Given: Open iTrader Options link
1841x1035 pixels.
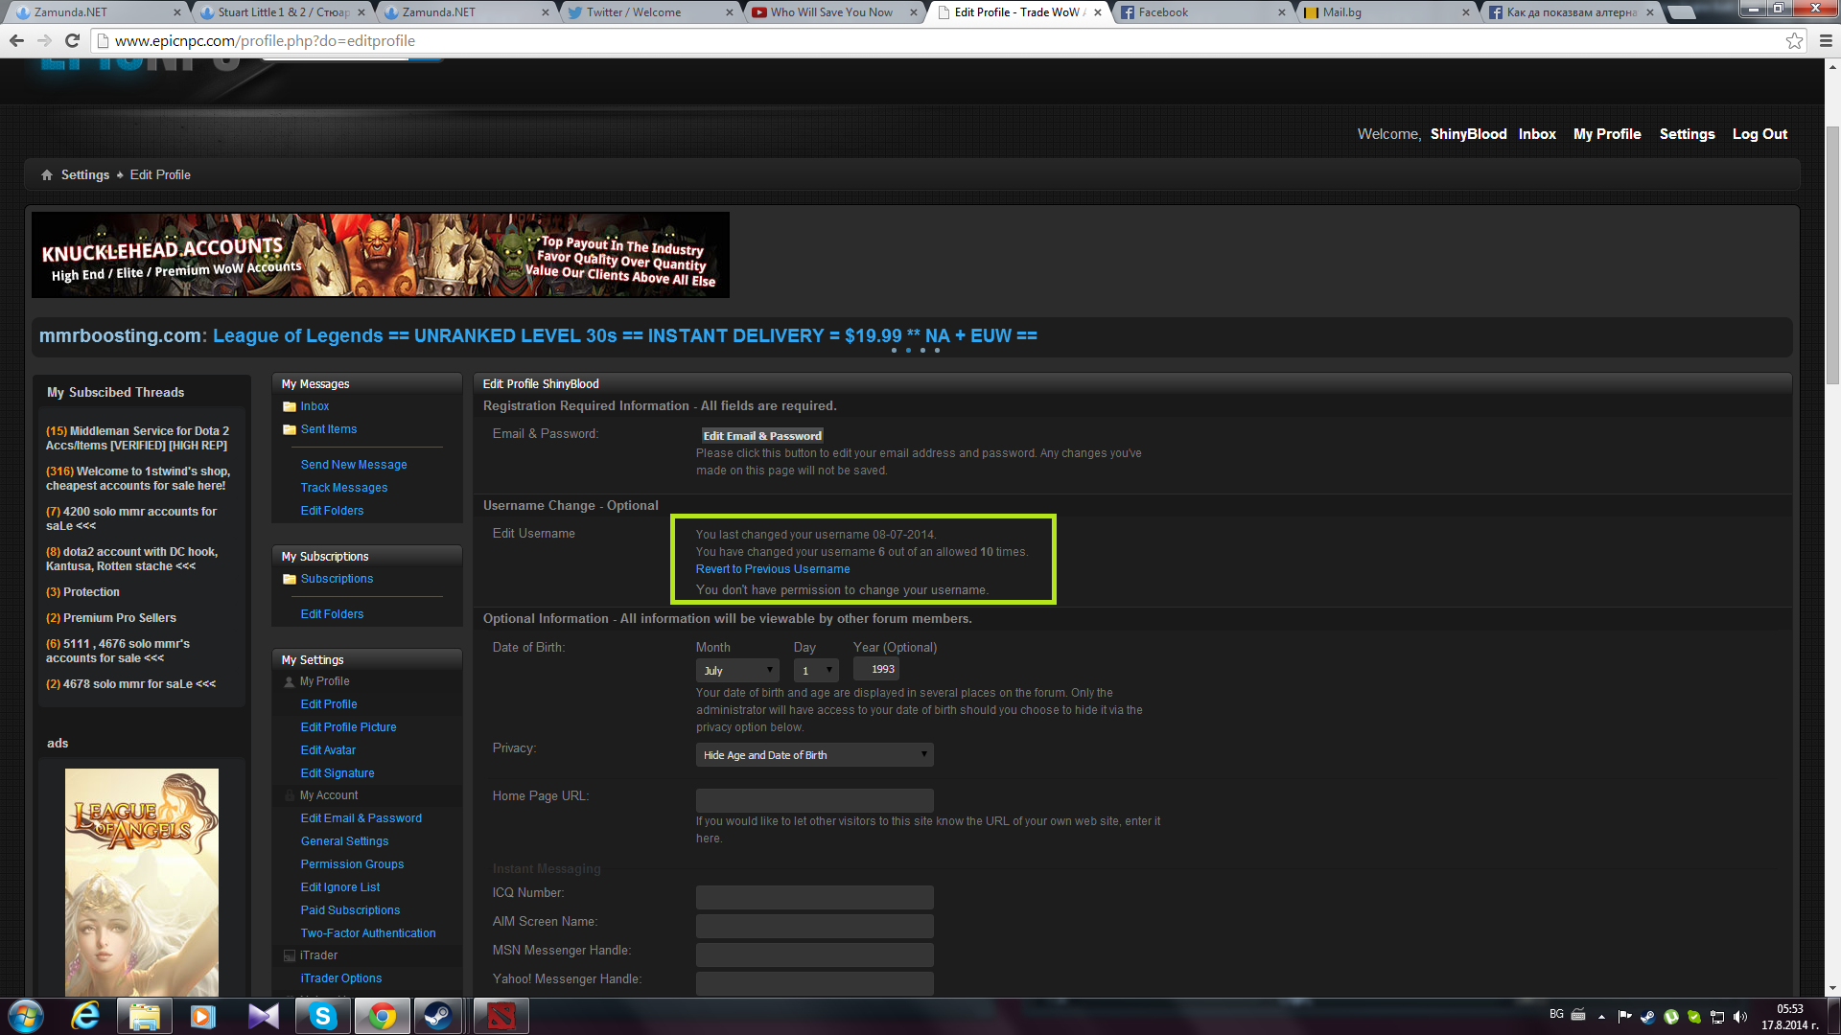Looking at the screenshot, I should pos(341,978).
